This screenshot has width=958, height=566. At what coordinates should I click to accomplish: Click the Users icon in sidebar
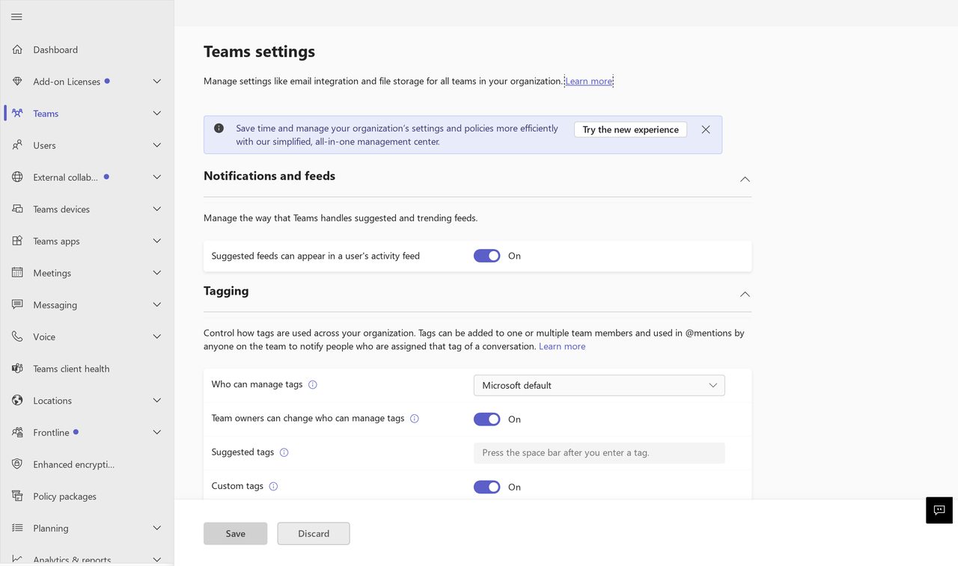pyautogui.click(x=17, y=145)
